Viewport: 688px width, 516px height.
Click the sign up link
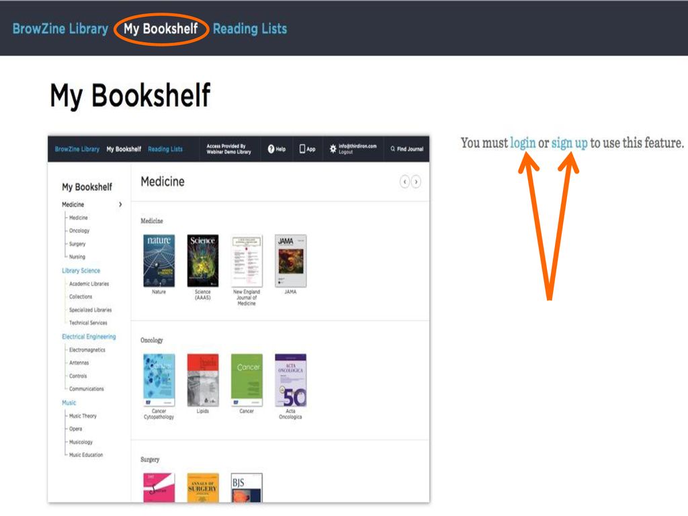[569, 143]
